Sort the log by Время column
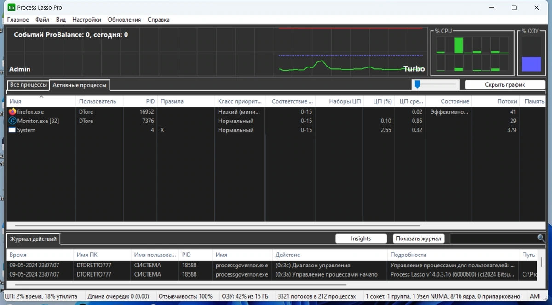The image size is (552, 305). 40,255
